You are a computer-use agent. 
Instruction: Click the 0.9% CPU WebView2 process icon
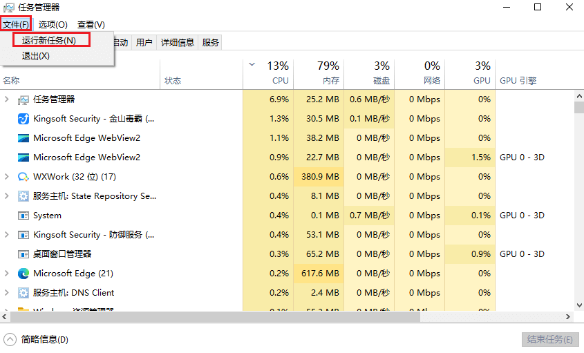pos(23,158)
